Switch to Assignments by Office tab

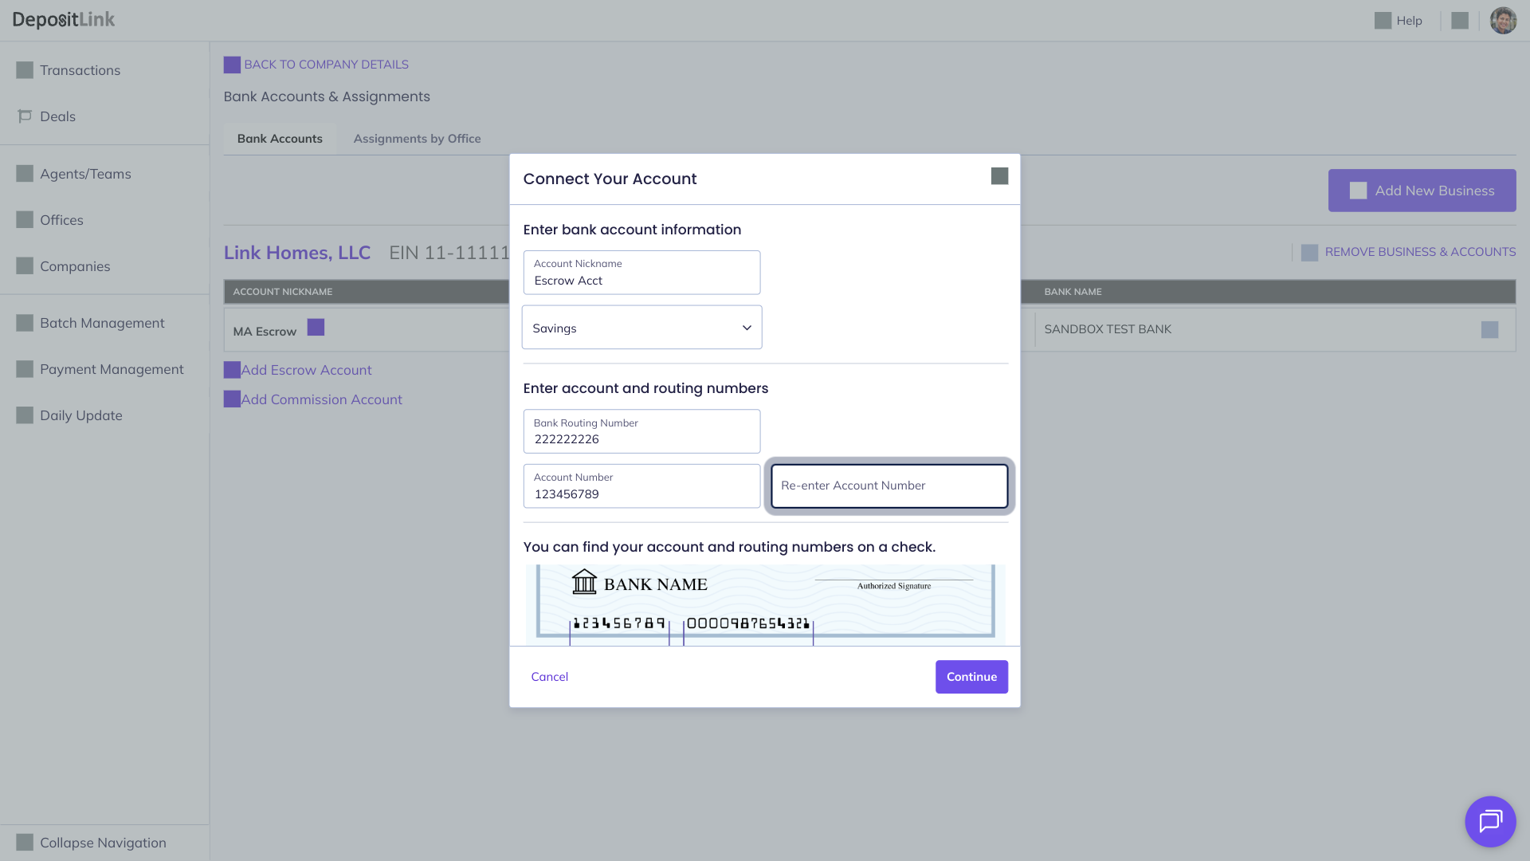coord(417,139)
